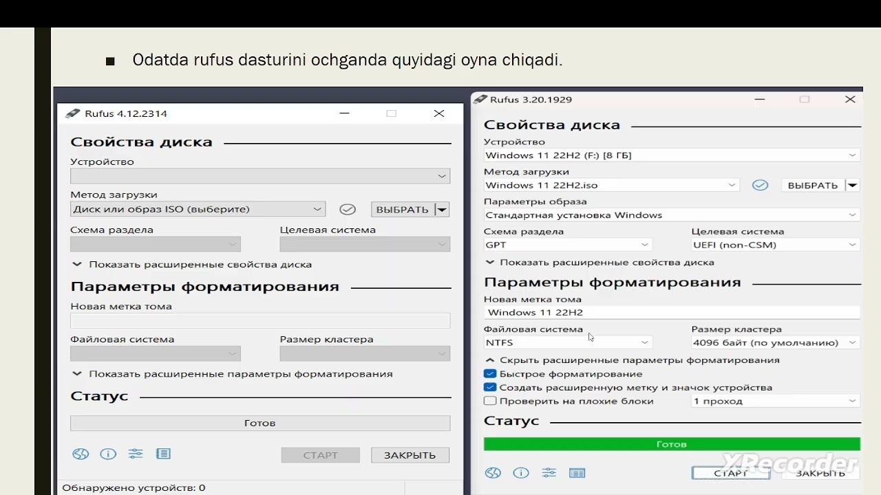Click the ВЫБРАТЬ button in Rufus 3.20
This screenshot has height=495, width=881.
point(813,185)
